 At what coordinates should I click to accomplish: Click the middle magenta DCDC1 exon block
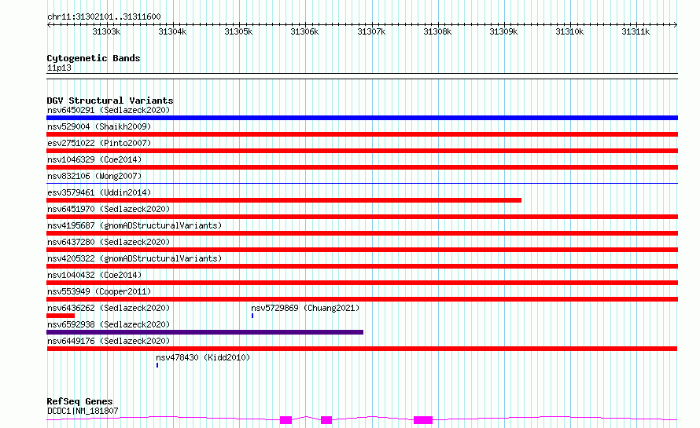[326, 420]
